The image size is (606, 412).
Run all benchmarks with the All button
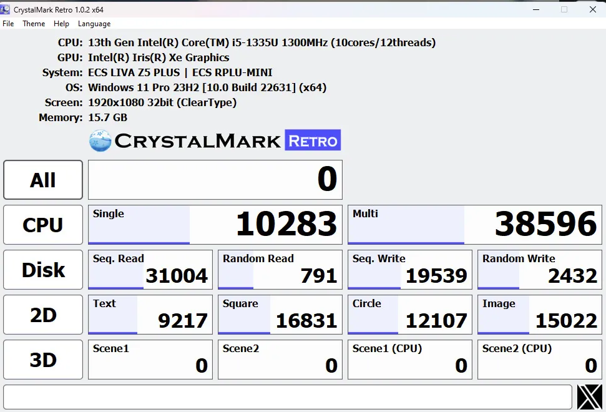coord(43,180)
